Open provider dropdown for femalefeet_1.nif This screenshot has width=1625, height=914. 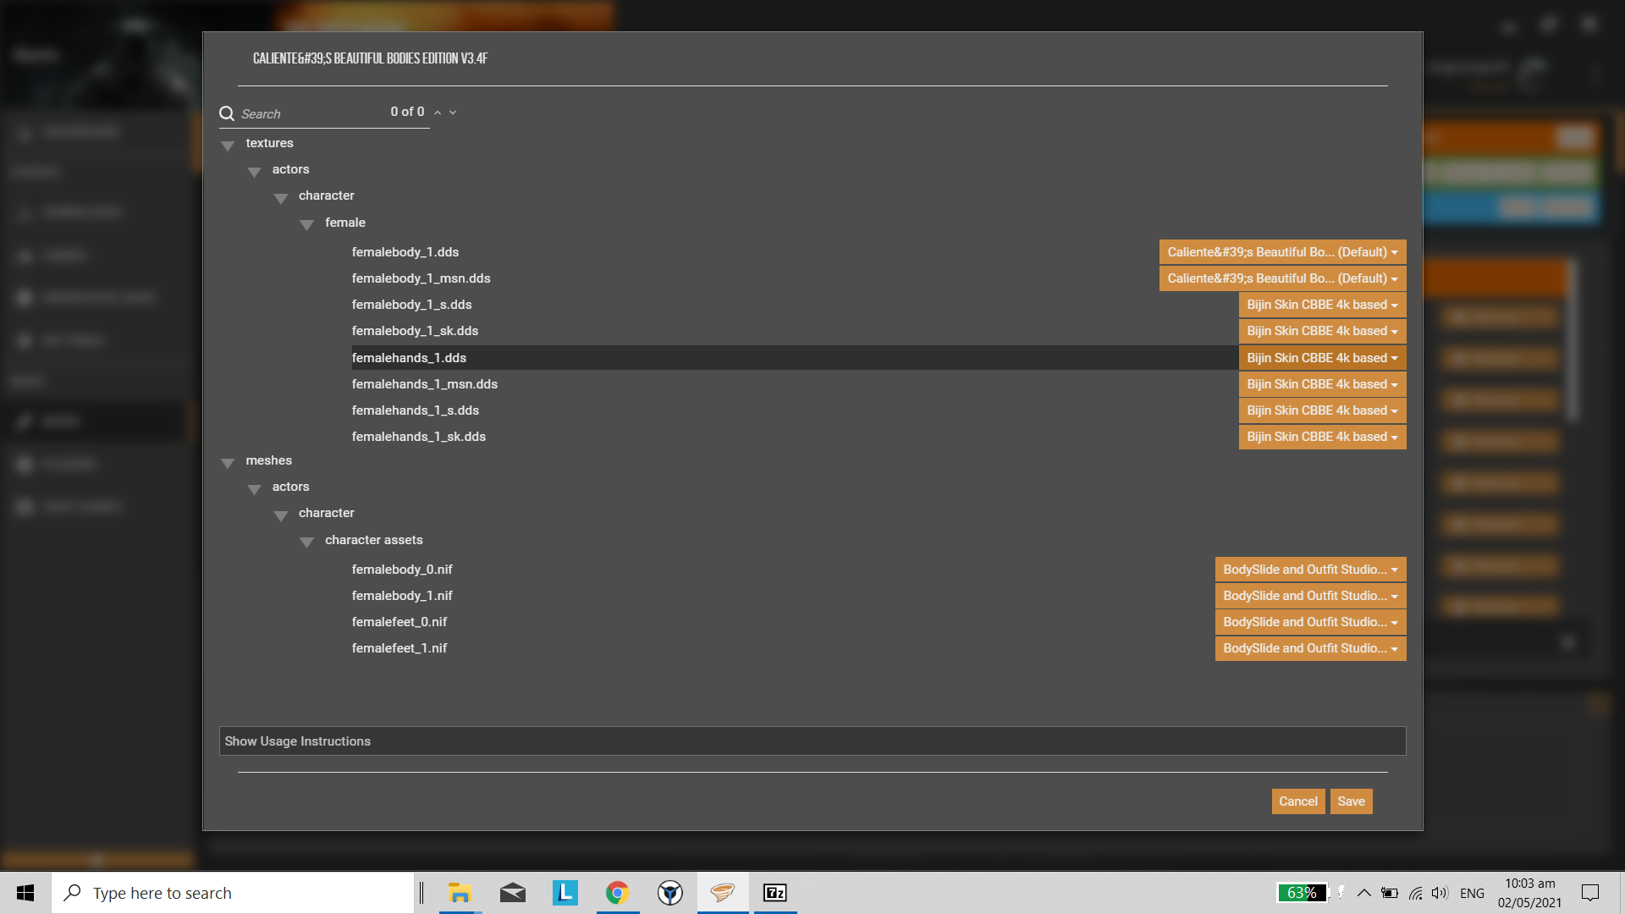(1310, 648)
